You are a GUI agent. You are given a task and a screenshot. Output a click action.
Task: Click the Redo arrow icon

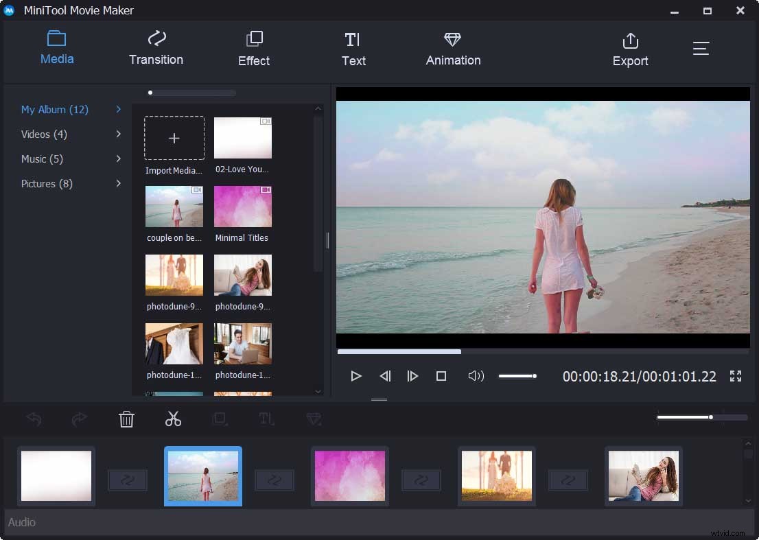[x=79, y=419]
